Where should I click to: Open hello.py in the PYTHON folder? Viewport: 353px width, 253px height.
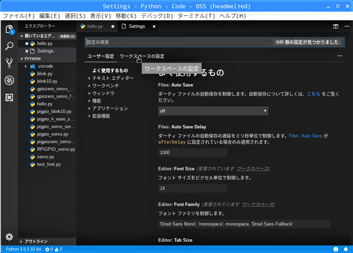[45, 104]
